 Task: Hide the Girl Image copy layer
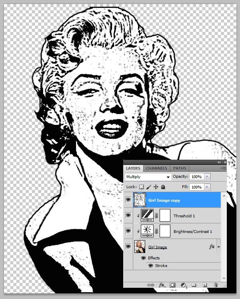click(x=128, y=200)
